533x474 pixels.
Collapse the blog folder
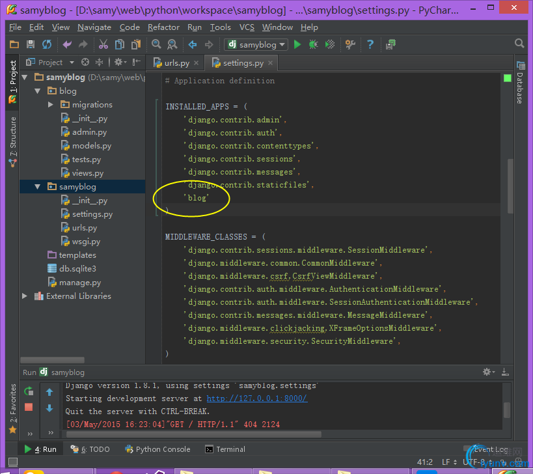pyautogui.click(x=38, y=91)
